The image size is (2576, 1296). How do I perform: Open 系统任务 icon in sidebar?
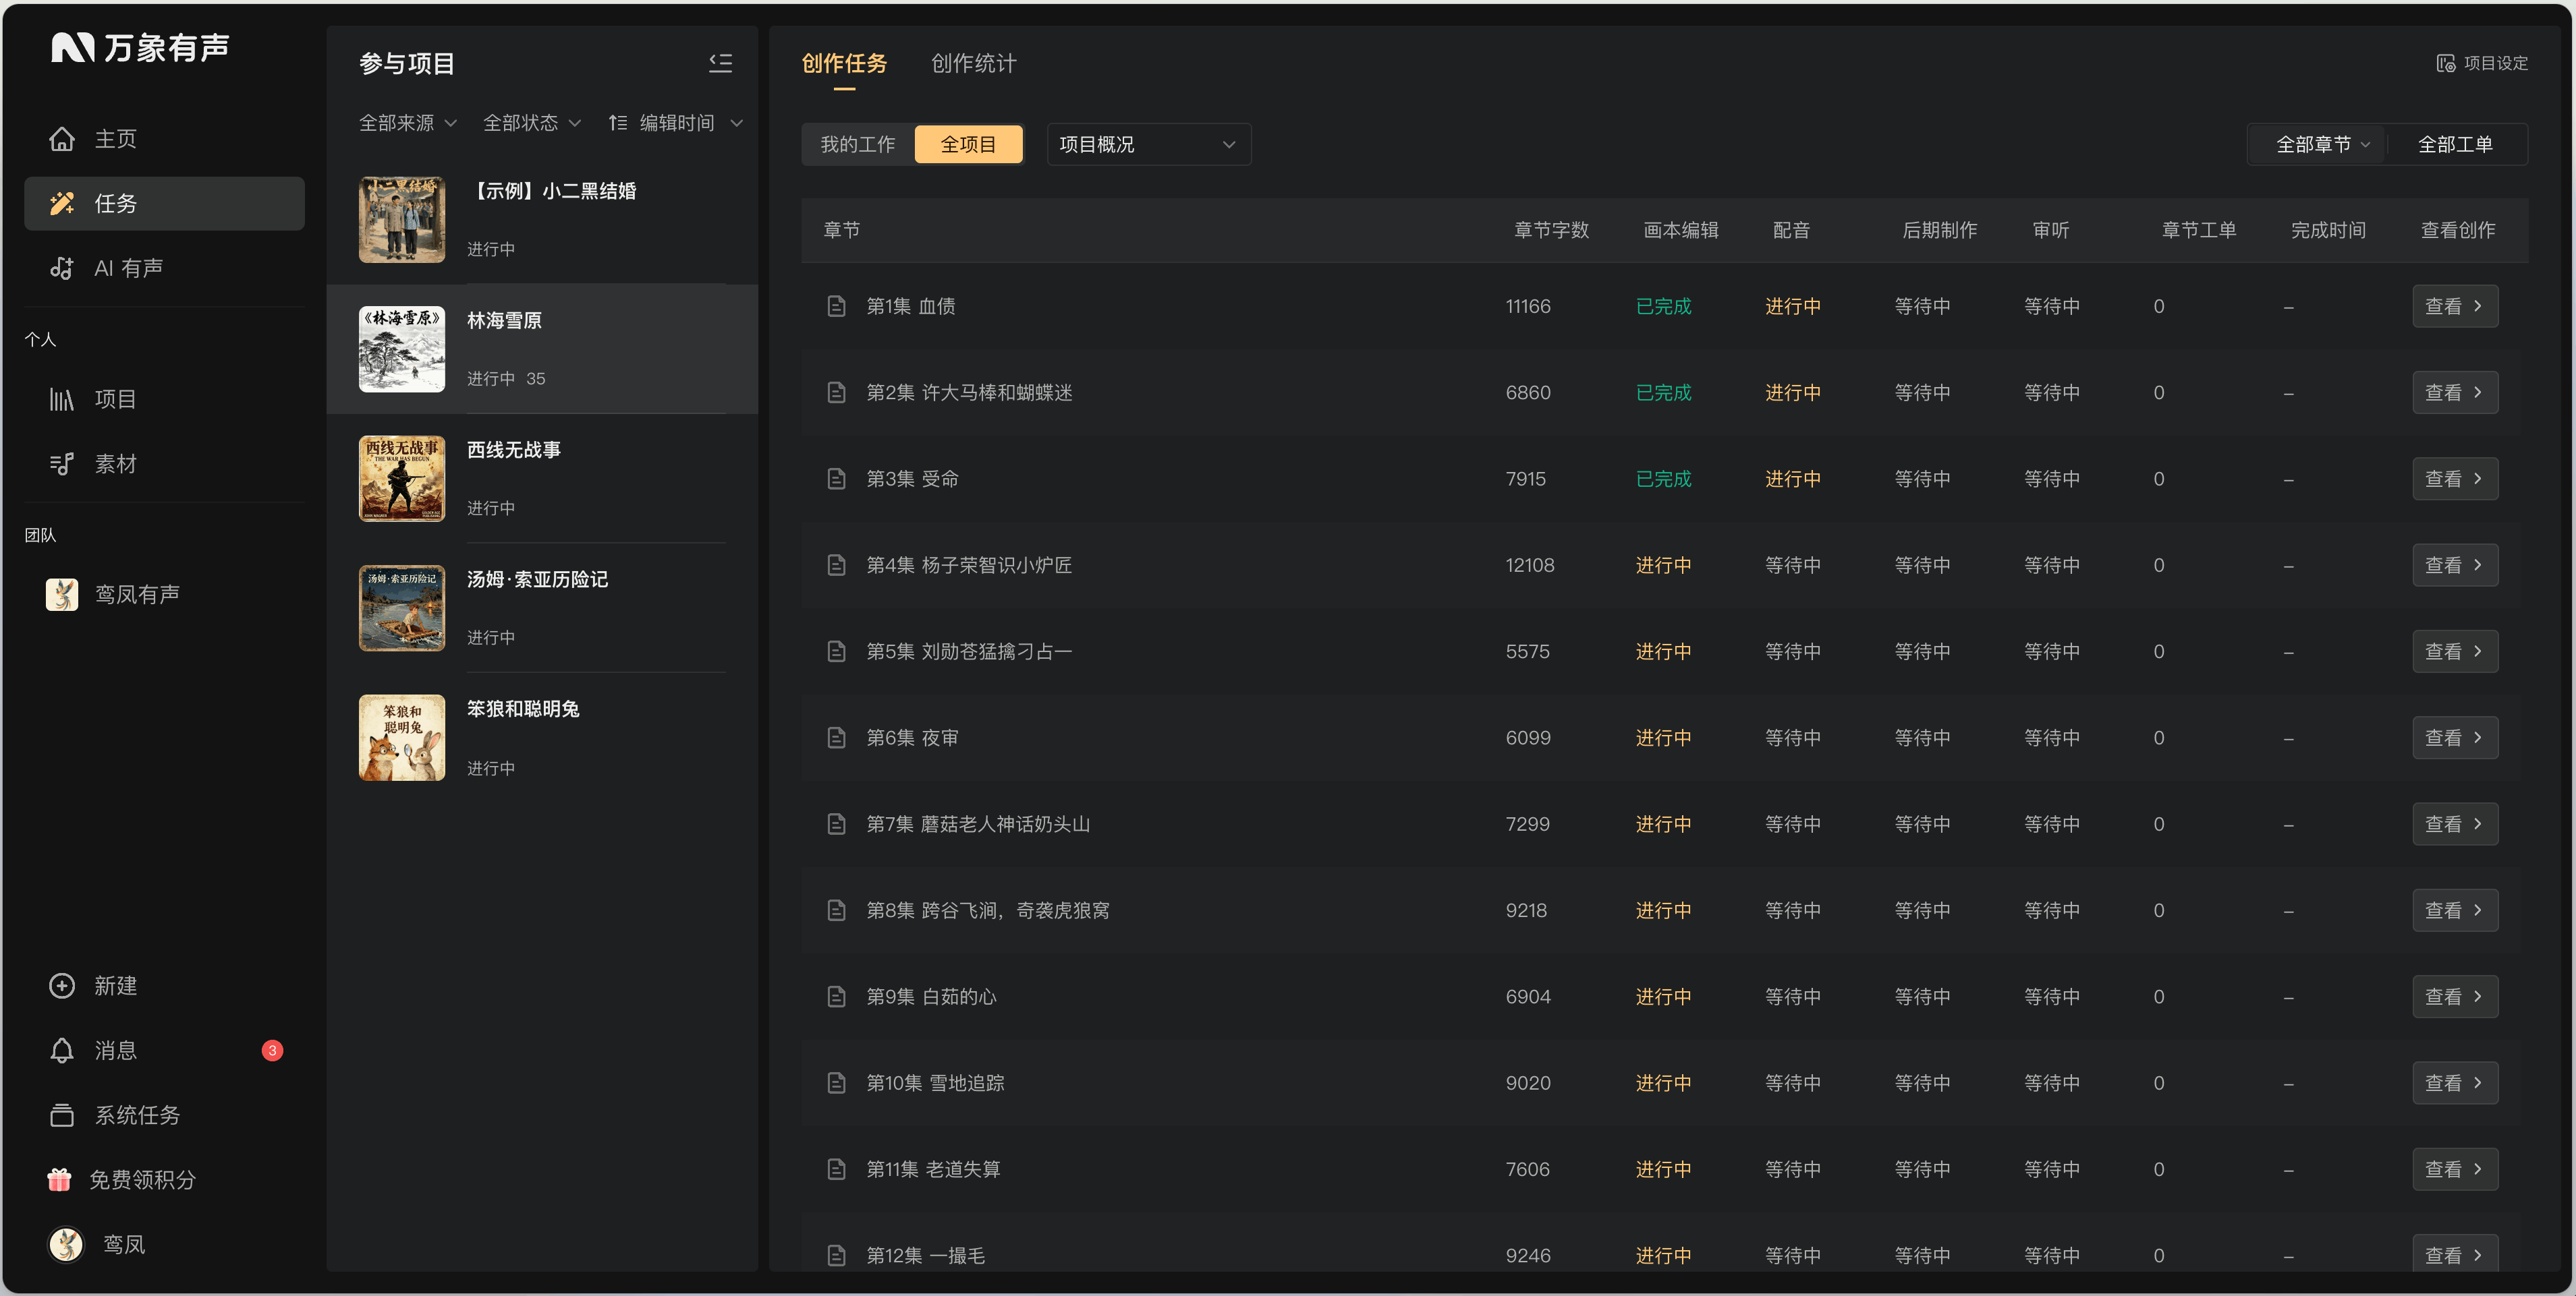62,1115
